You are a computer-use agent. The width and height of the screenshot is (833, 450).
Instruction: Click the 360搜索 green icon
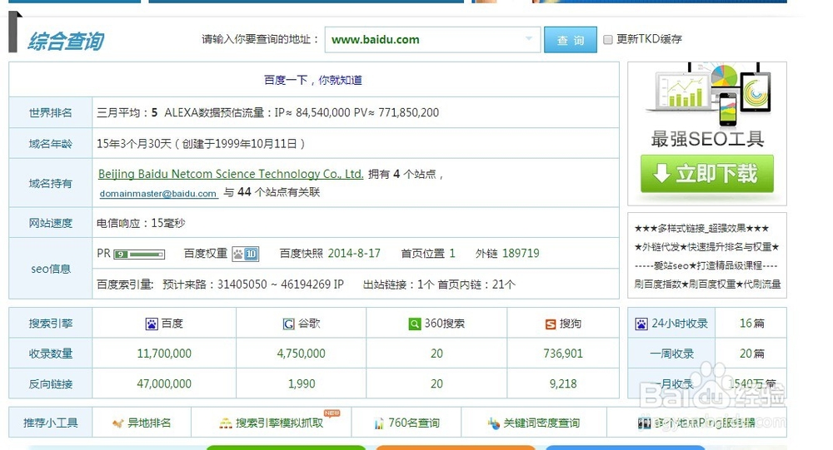(414, 324)
